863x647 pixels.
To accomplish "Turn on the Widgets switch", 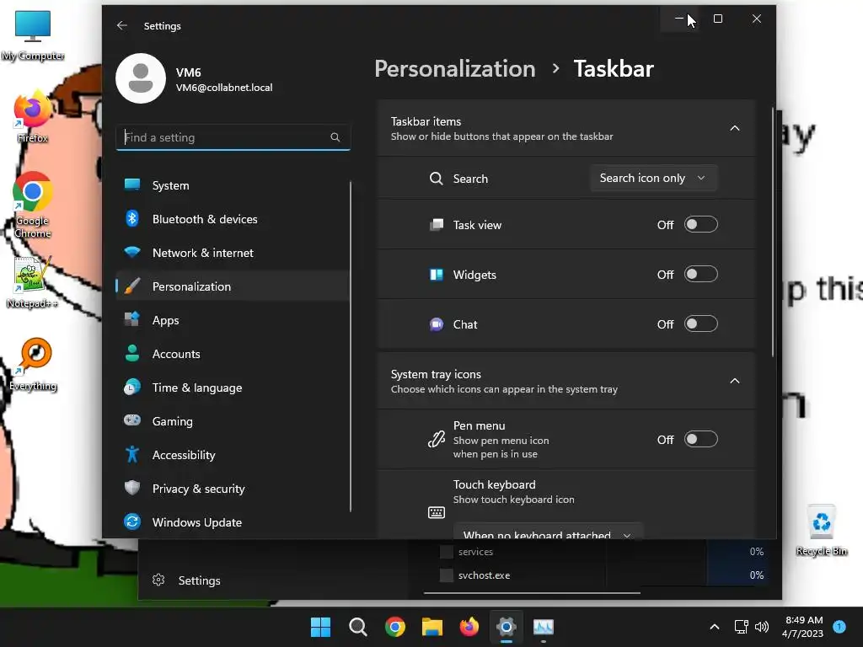I will (700, 274).
